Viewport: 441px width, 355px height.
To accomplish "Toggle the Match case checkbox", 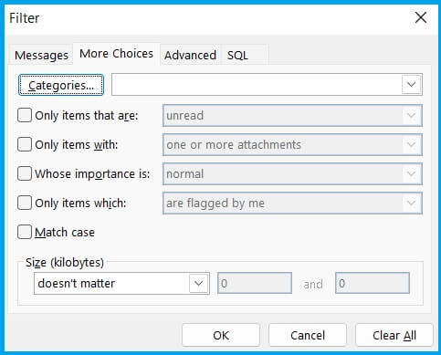I will coord(25,232).
